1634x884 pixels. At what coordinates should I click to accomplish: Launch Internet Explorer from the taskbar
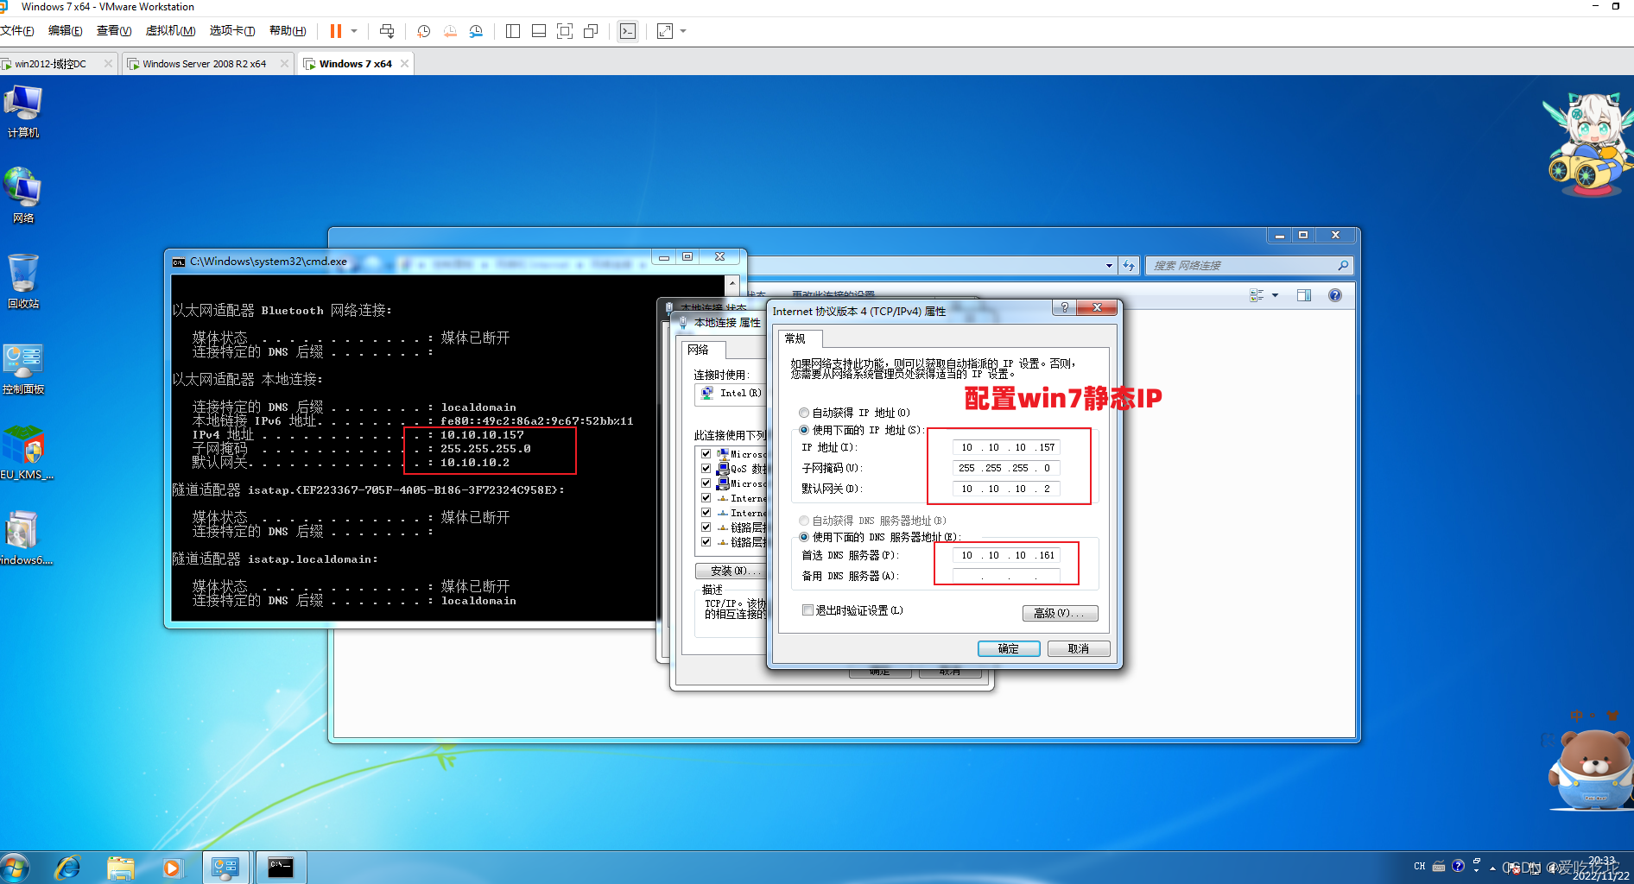[67, 867]
